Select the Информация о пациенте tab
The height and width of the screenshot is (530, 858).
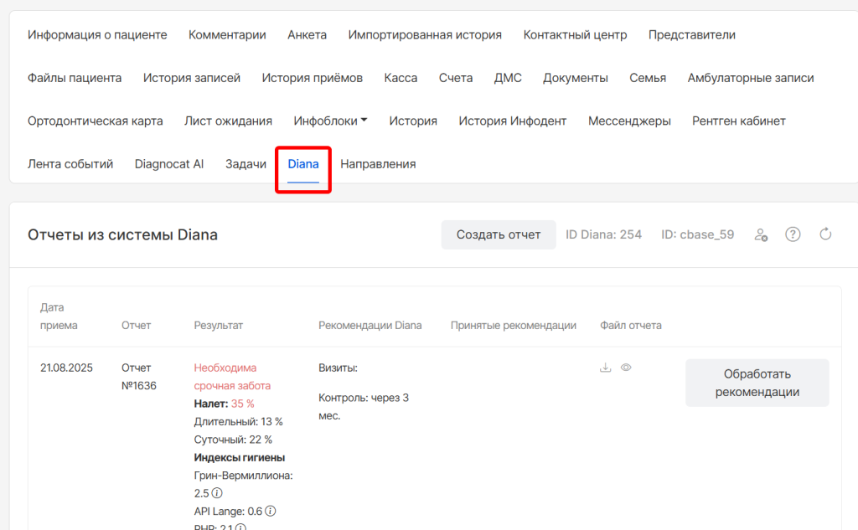(97, 35)
